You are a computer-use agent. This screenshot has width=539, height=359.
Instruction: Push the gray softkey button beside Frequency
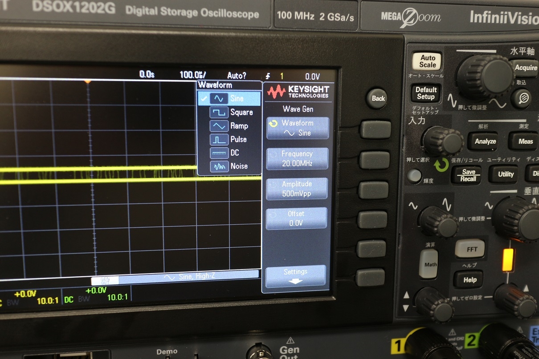[x=374, y=160]
